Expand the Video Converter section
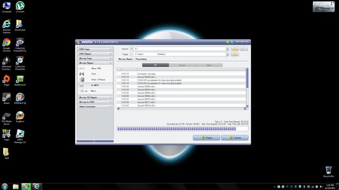Screen dimensions: 339x190 coord(95,107)
